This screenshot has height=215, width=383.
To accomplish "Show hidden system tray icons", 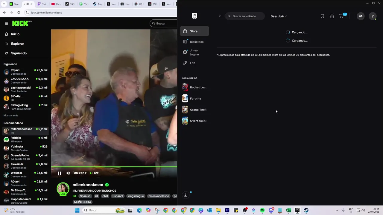I will pyautogui.click(x=337, y=210).
